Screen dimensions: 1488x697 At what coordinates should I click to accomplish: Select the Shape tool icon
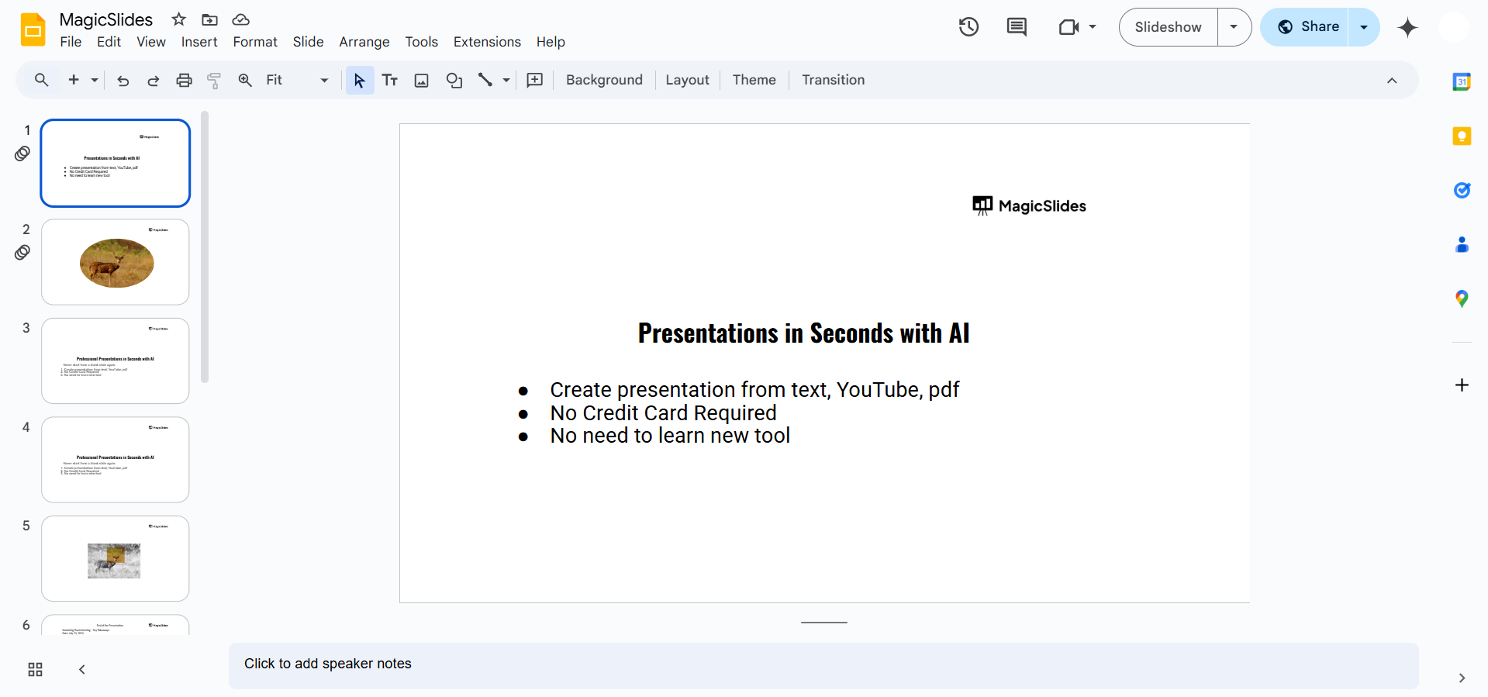454,81
